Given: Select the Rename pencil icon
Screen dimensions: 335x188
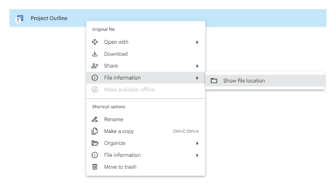Looking at the screenshot, I should pyautogui.click(x=95, y=119).
